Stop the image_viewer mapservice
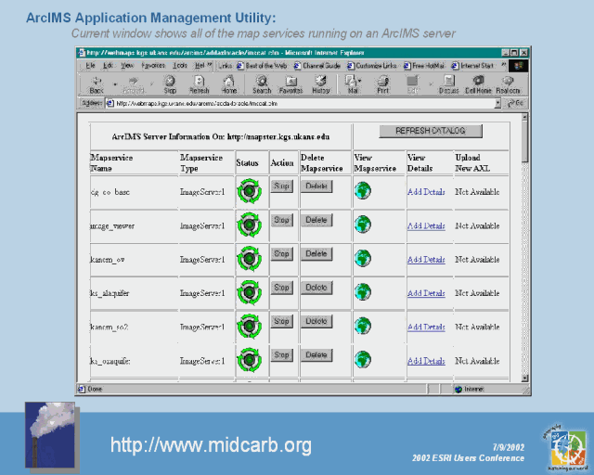The height and width of the screenshot is (475, 594). pyautogui.click(x=281, y=220)
